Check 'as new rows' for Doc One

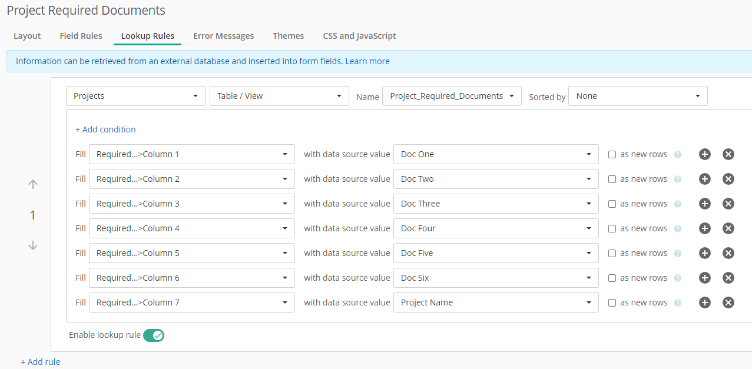pyautogui.click(x=612, y=155)
